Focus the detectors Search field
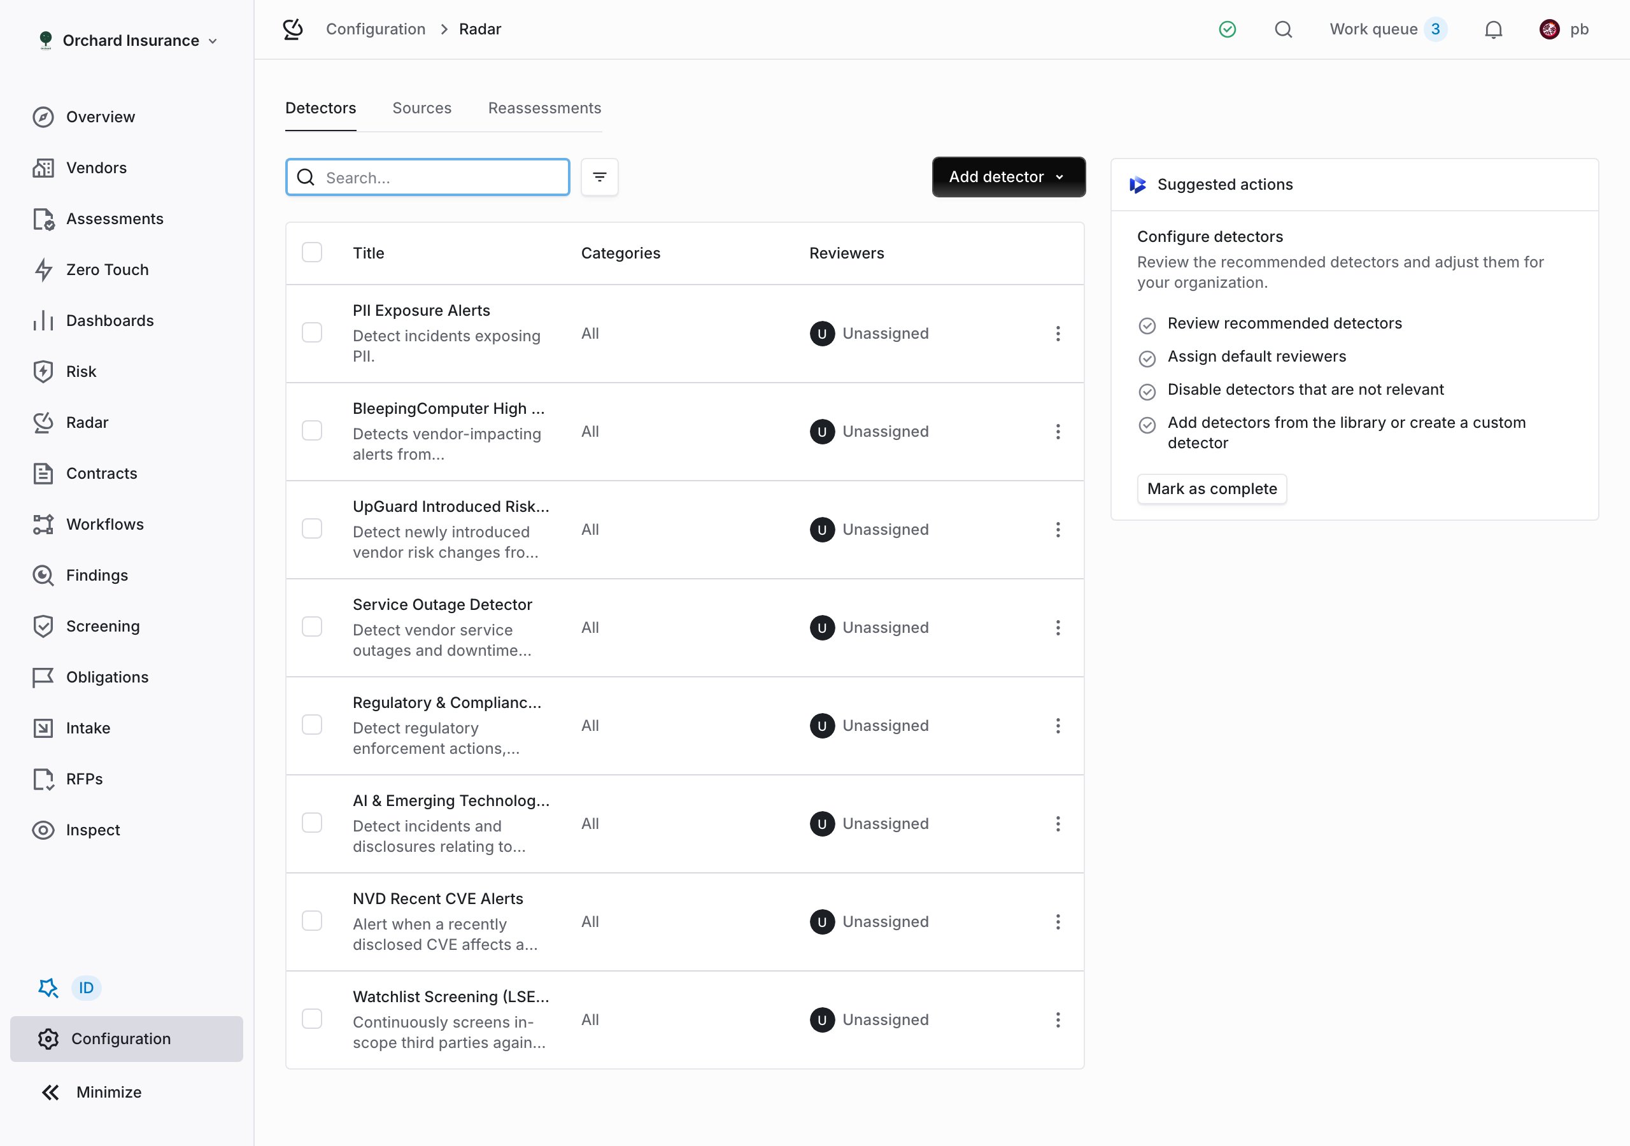 (x=427, y=177)
